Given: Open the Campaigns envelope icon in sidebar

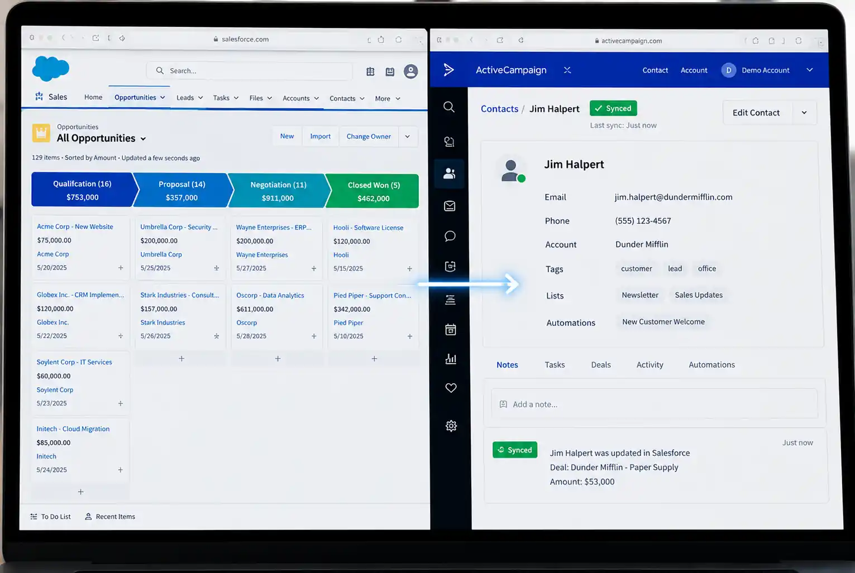Looking at the screenshot, I should (x=450, y=206).
